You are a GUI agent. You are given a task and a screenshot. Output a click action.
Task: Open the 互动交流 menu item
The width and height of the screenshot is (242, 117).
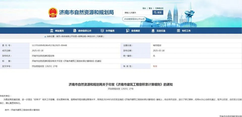click(x=161, y=31)
